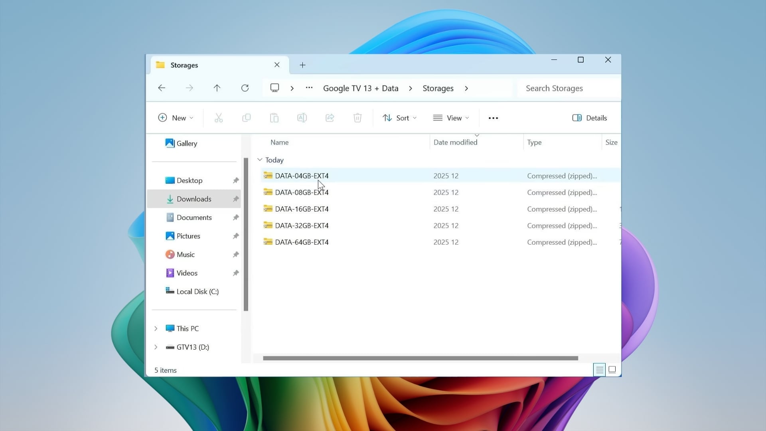766x431 pixels.
Task: Refresh the Storages folder
Action: (245, 88)
